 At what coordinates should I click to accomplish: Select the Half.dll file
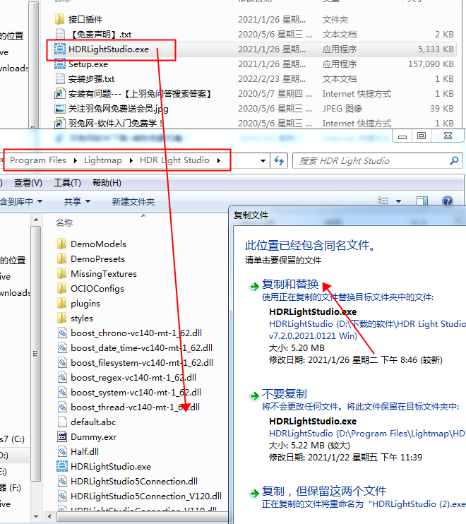[x=84, y=452]
